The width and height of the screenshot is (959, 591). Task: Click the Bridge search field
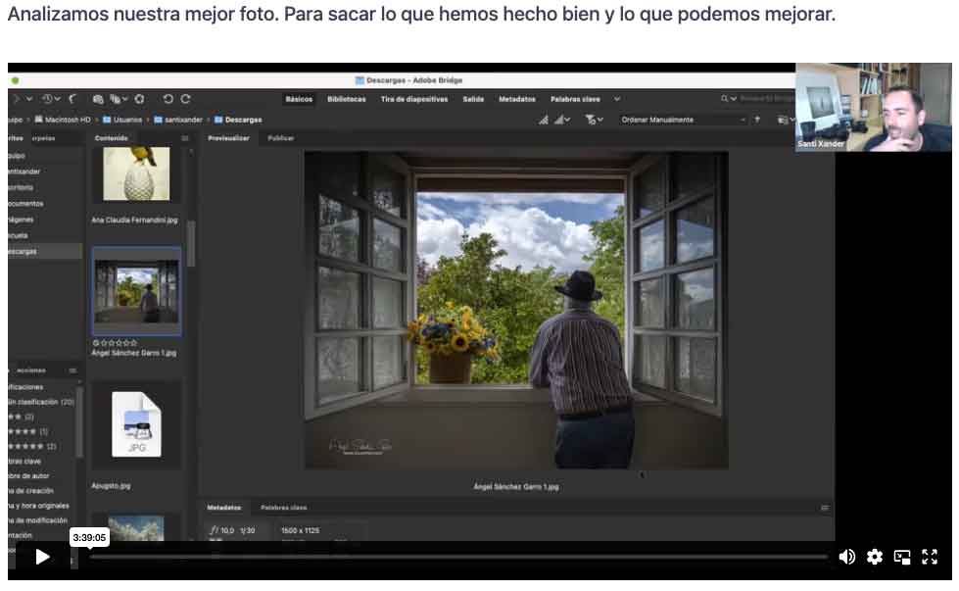coord(767,98)
